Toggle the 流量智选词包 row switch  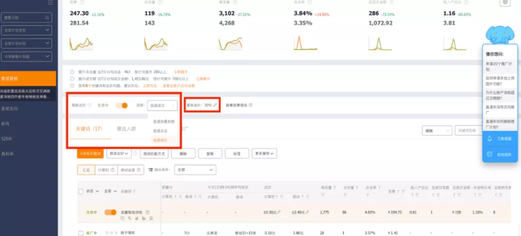point(110,212)
